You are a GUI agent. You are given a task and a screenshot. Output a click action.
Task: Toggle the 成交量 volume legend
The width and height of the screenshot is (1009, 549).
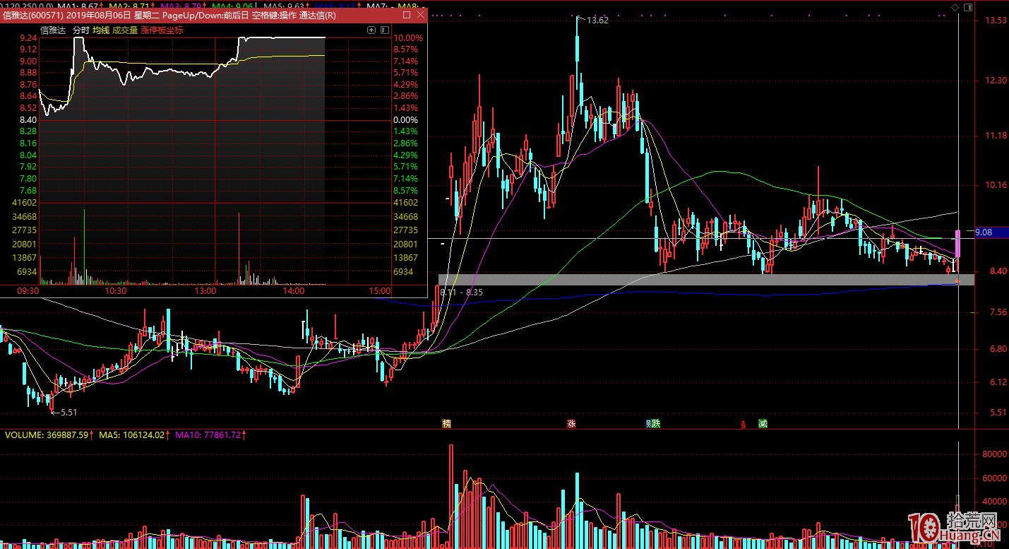click(x=125, y=30)
